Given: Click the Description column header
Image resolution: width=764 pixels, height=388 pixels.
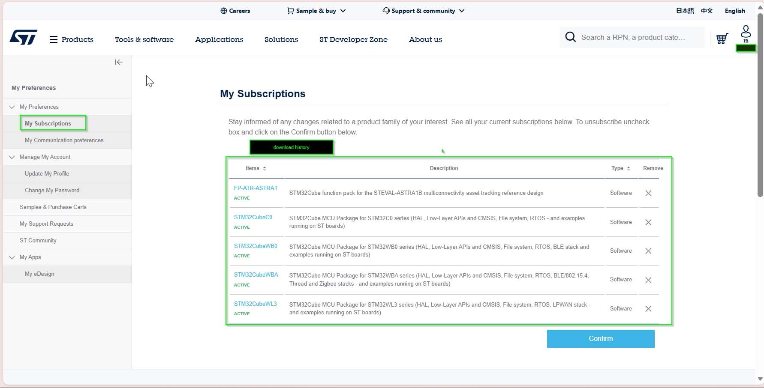Looking at the screenshot, I should coord(444,168).
